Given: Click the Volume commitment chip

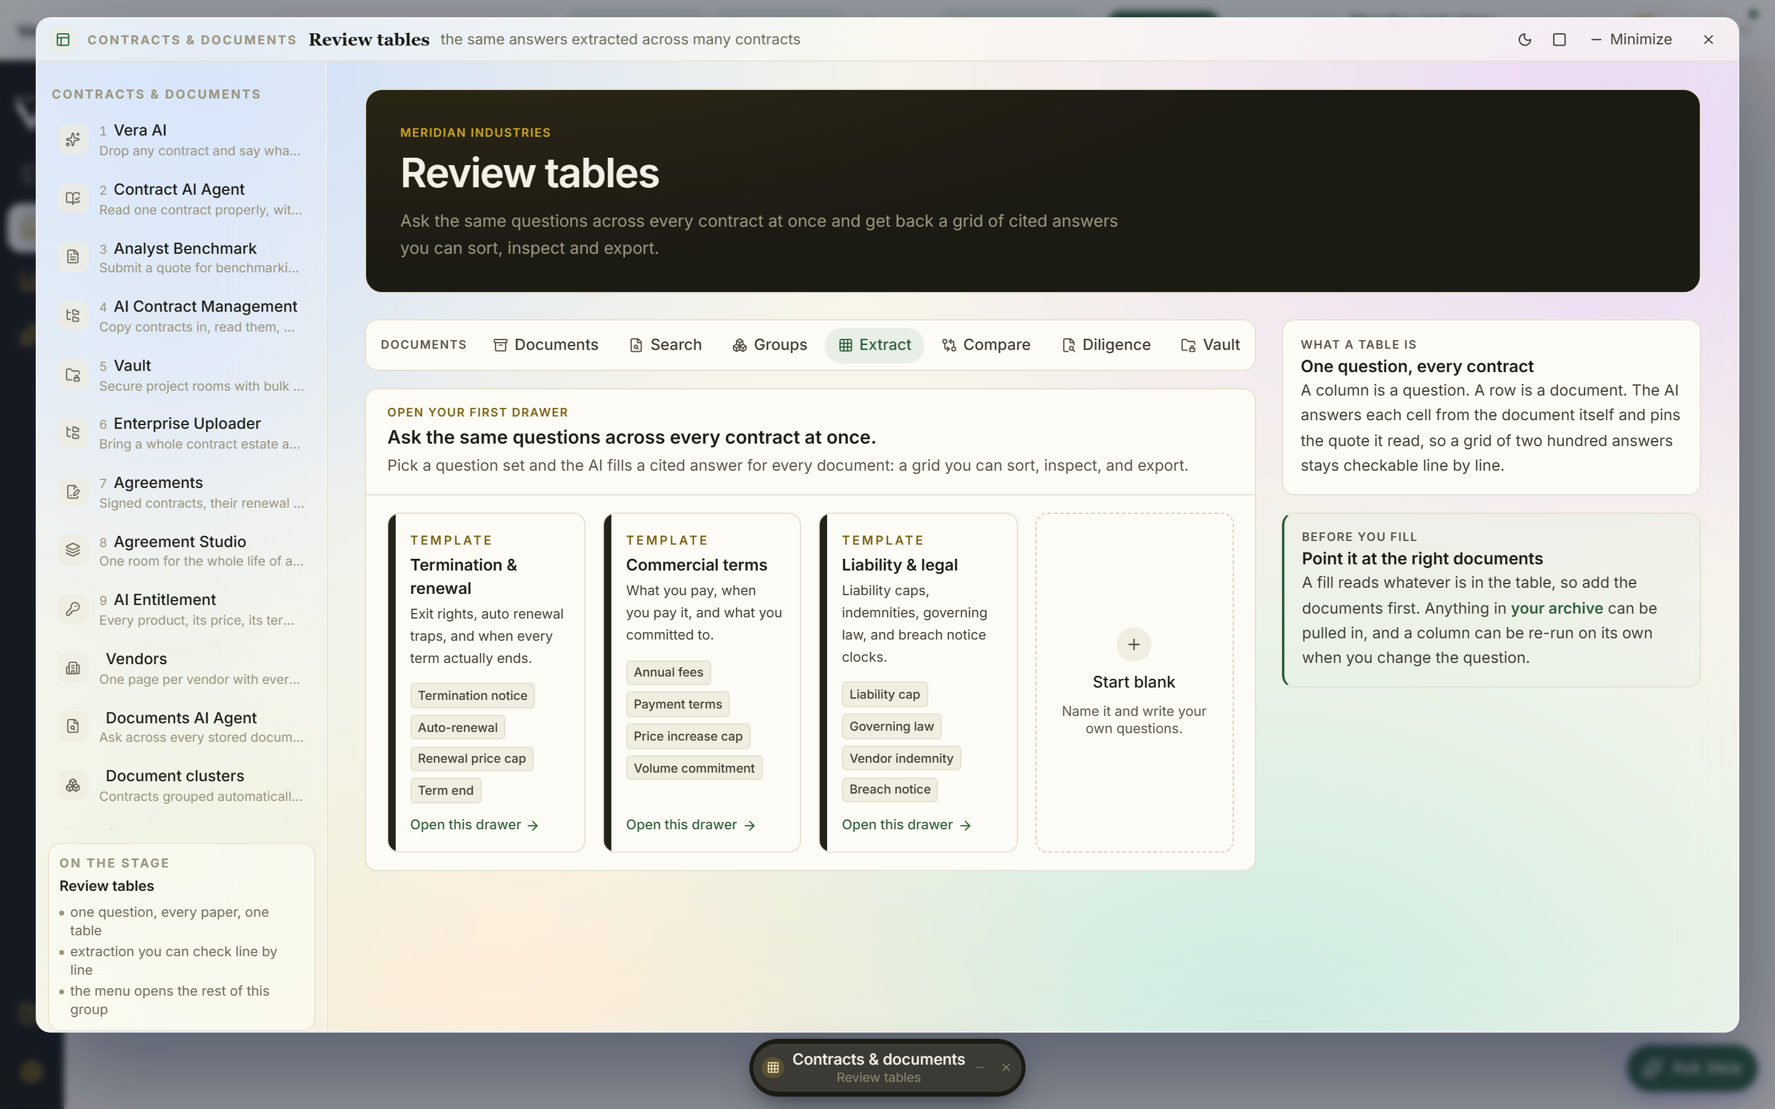Looking at the screenshot, I should 694,768.
